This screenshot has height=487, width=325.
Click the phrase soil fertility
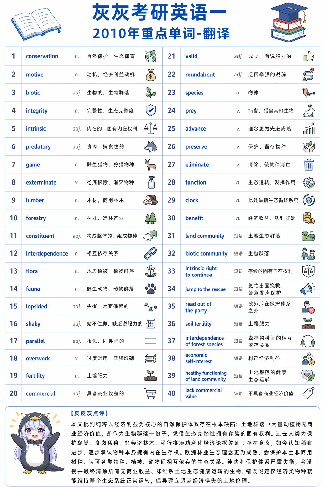198,324
